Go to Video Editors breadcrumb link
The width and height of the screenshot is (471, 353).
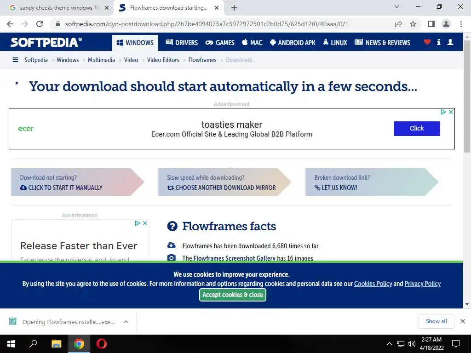coord(163,60)
